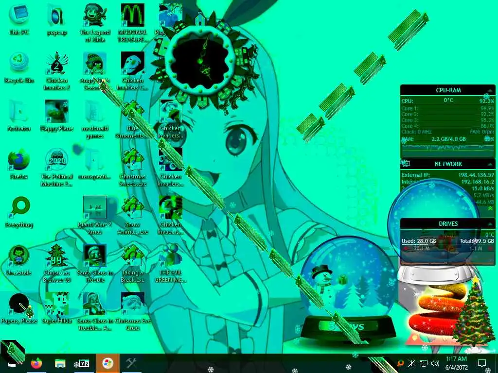Open the Start menu button
The image size is (498, 373).
[x=12, y=363]
